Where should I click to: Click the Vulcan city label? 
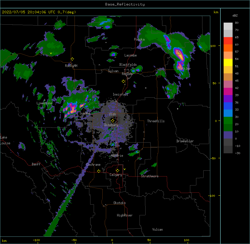(157, 230)
